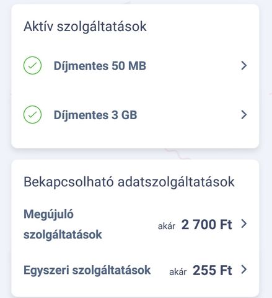Image resolution: width=272 pixels, height=298 pixels.
Task: Click the green checkmark beside Díjmentes 50 MB
Action: pos(32,65)
